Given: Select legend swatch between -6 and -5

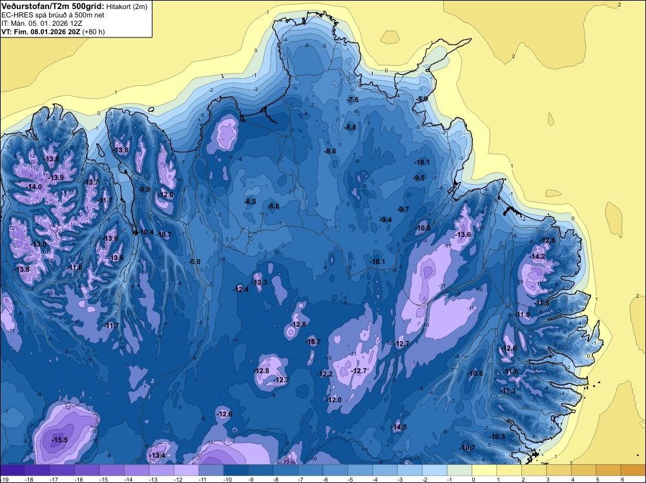Looking at the screenshot, I should pyautogui.click(x=335, y=470).
